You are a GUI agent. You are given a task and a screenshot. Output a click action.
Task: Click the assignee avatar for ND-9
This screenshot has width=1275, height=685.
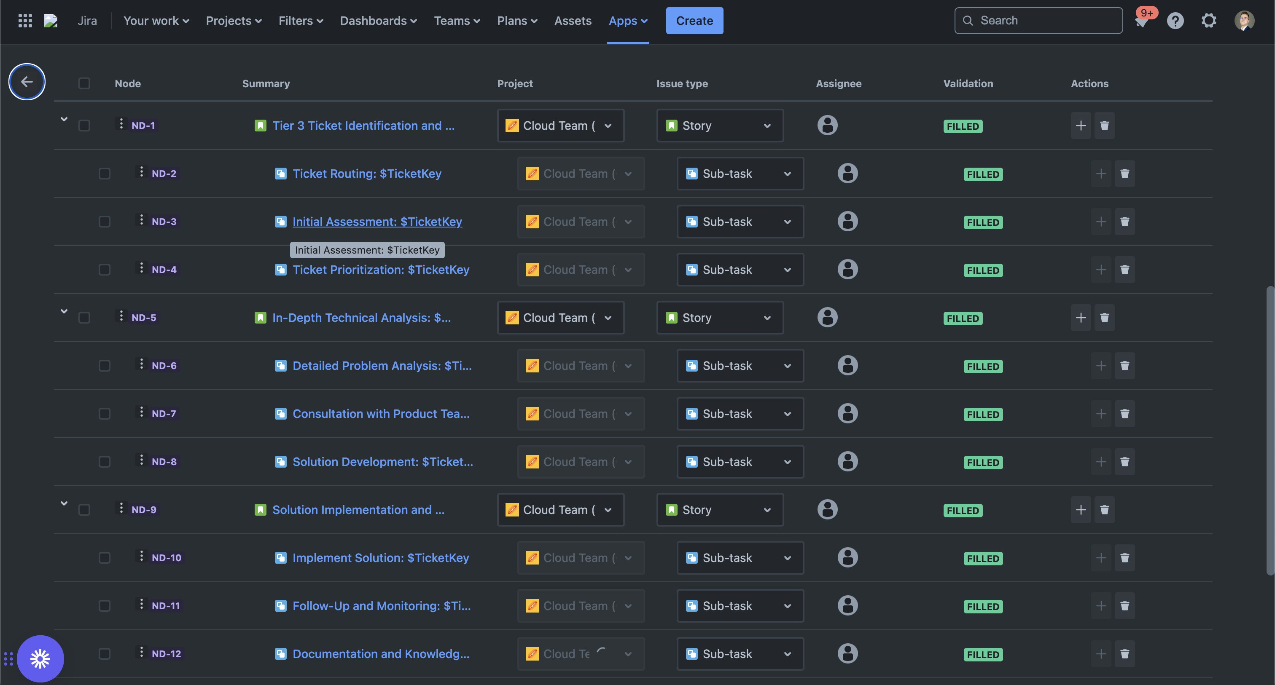pyautogui.click(x=827, y=509)
